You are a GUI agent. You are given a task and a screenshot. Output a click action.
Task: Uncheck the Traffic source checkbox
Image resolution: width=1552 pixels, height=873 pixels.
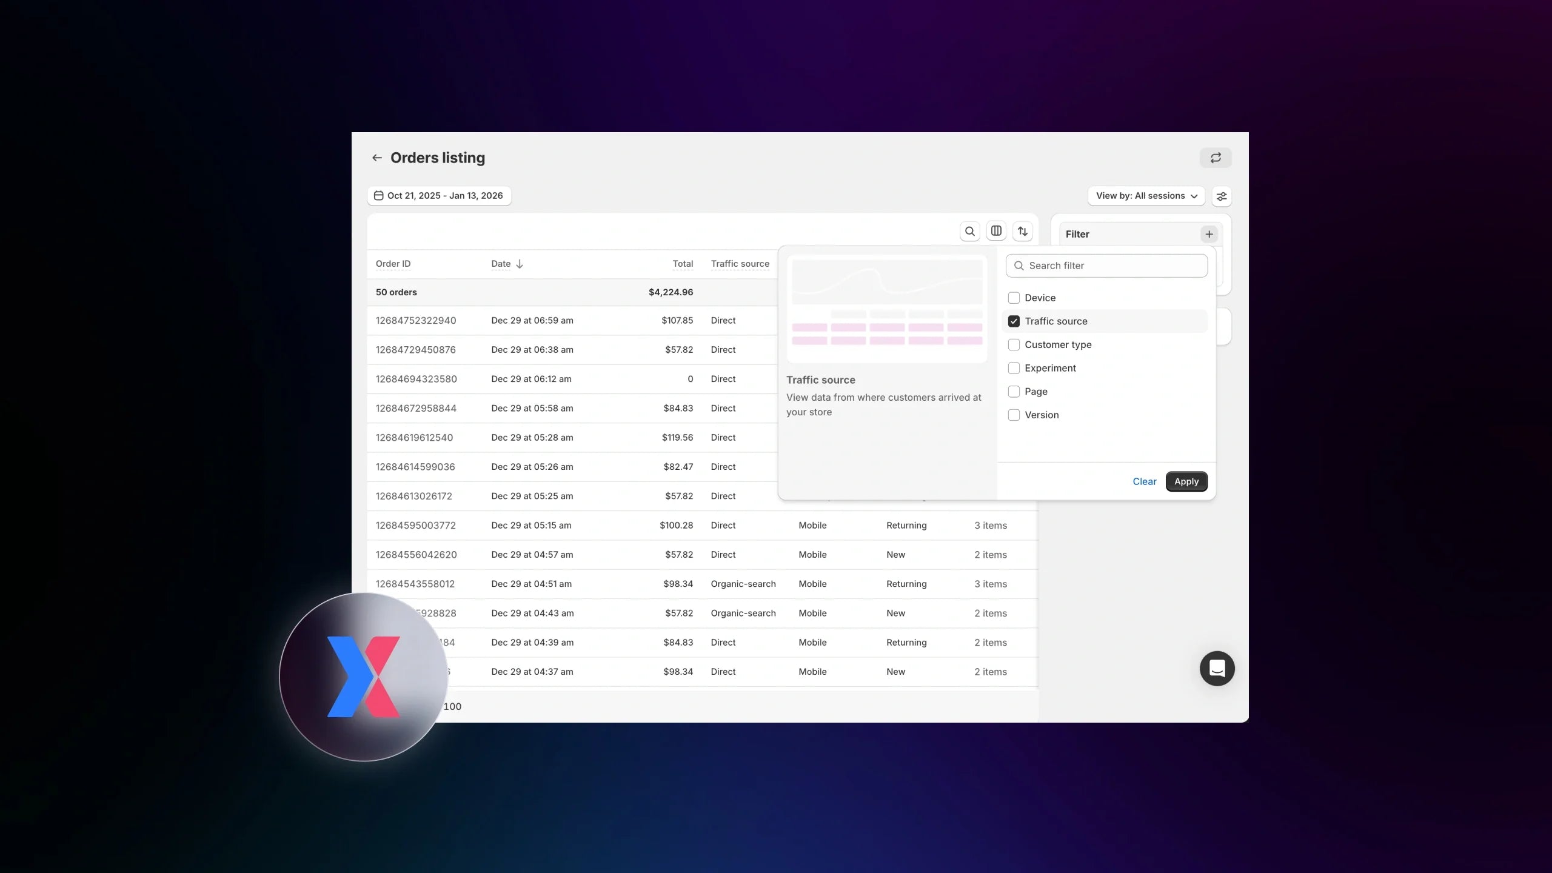(x=1014, y=321)
